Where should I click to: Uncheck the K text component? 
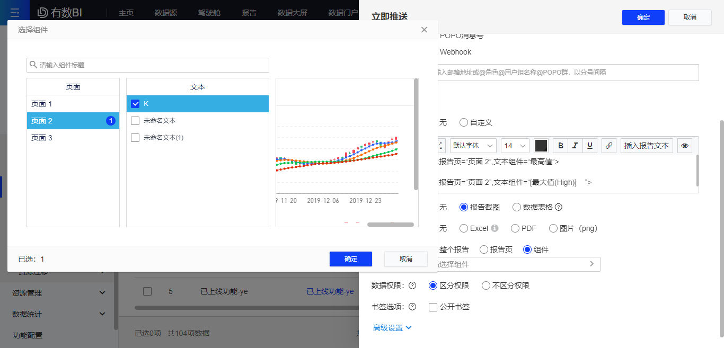[x=135, y=103]
